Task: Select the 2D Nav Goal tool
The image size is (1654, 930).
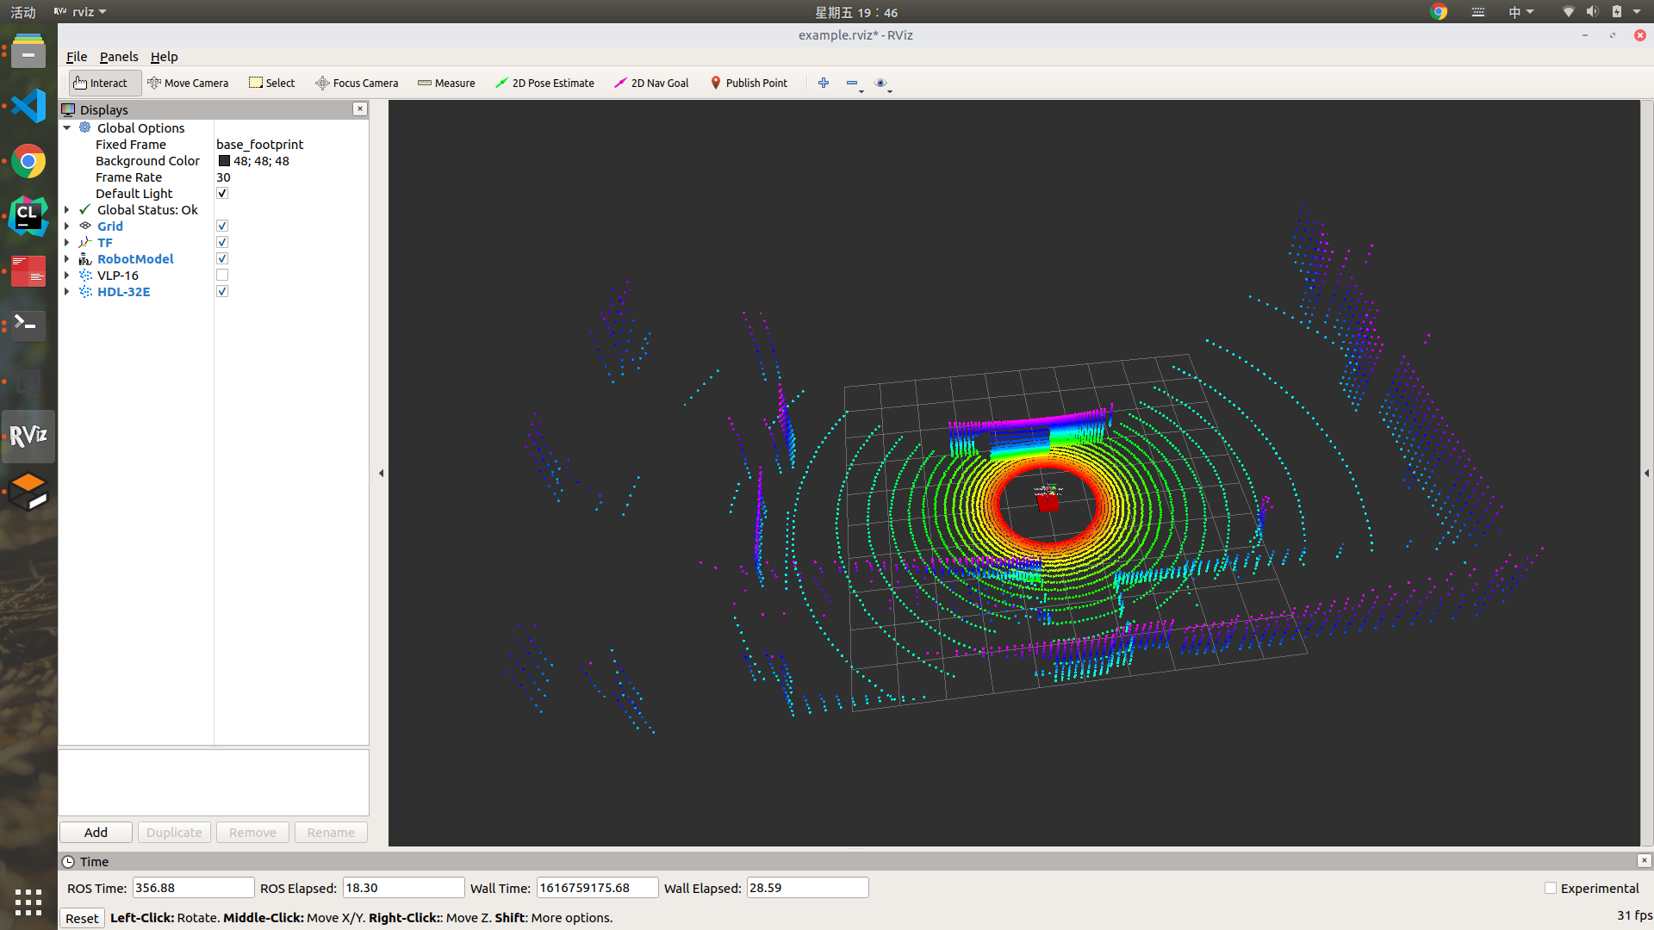Action: pyautogui.click(x=651, y=83)
